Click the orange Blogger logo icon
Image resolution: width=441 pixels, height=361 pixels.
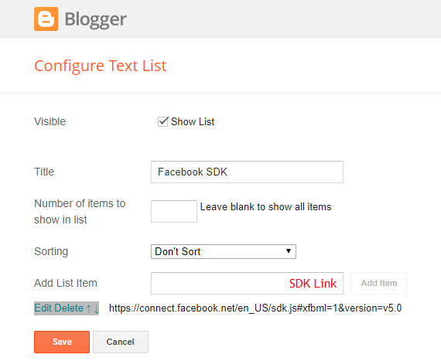click(x=46, y=19)
